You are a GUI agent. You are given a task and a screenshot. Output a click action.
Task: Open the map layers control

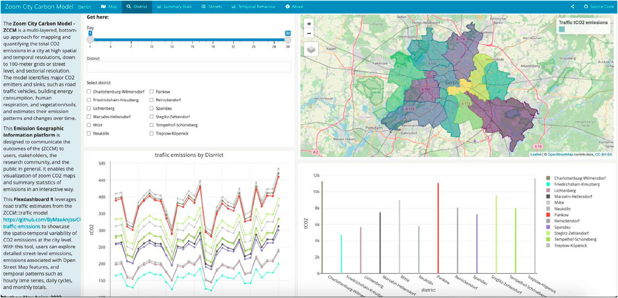tap(310, 49)
